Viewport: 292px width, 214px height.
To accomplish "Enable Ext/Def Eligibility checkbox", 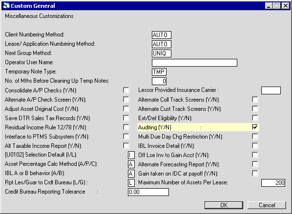I will 255,118.
